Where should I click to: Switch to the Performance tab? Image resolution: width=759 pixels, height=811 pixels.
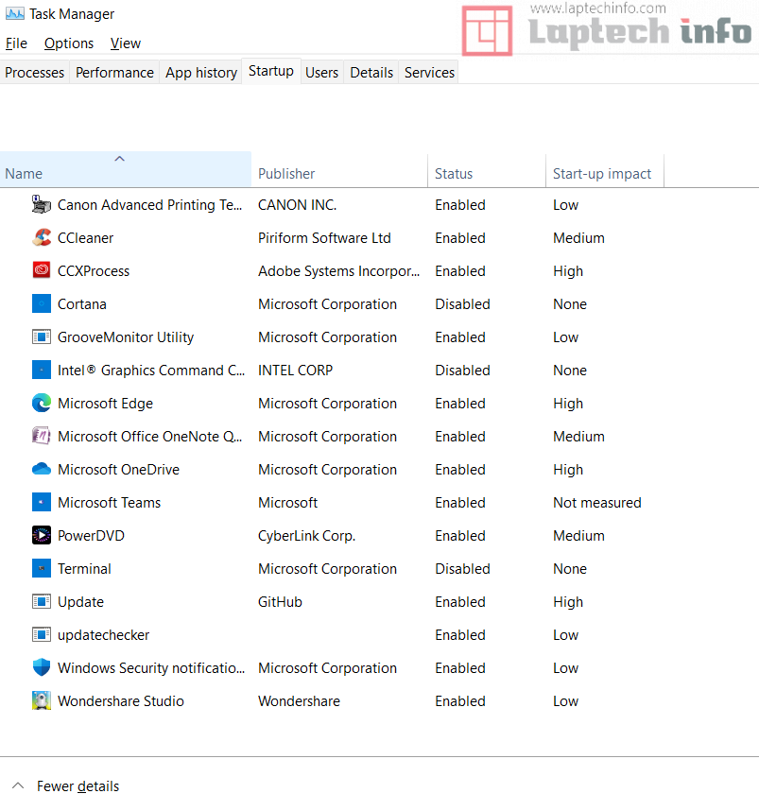(114, 73)
